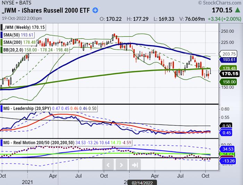Jump to latest data with skip-to-end button
The height and width of the screenshot is (185, 243).
(135, 165)
